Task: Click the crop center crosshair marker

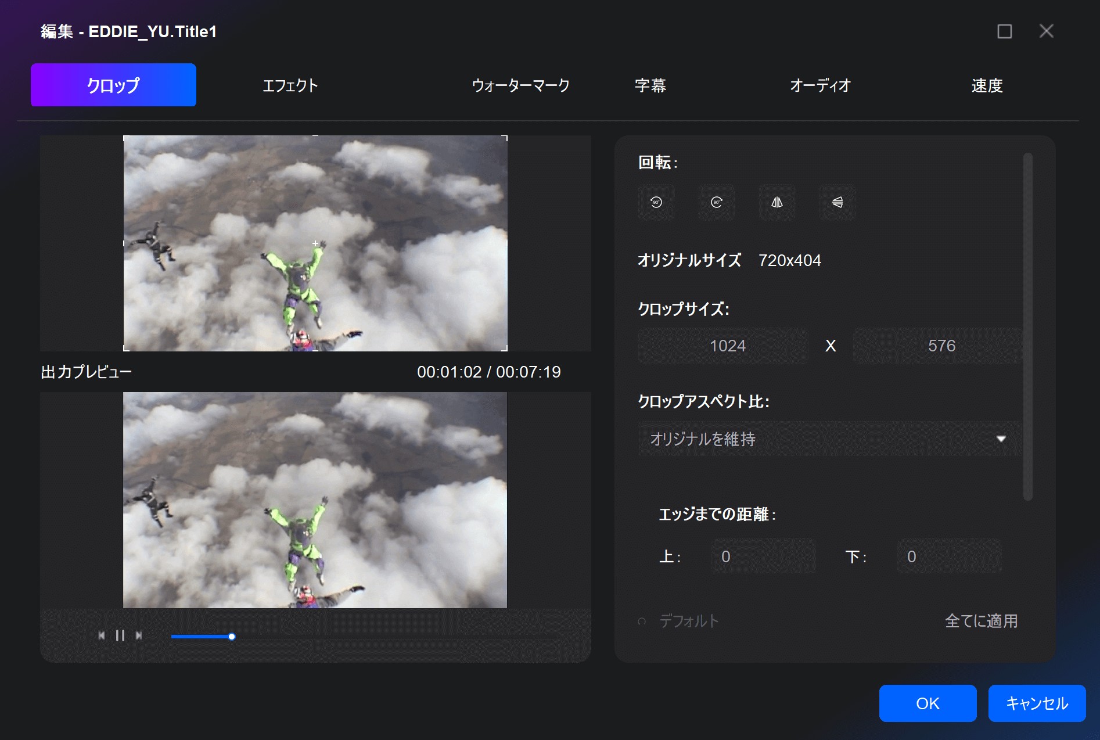Action: click(315, 243)
